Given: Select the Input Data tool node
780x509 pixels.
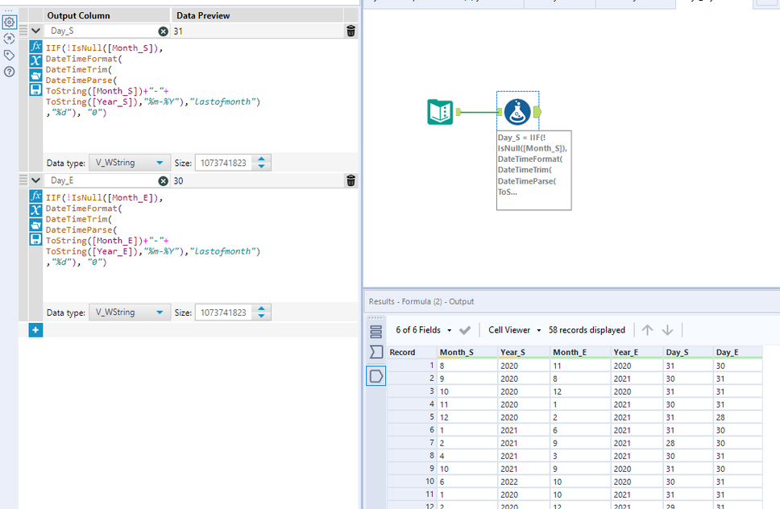Looking at the screenshot, I should click(440, 112).
